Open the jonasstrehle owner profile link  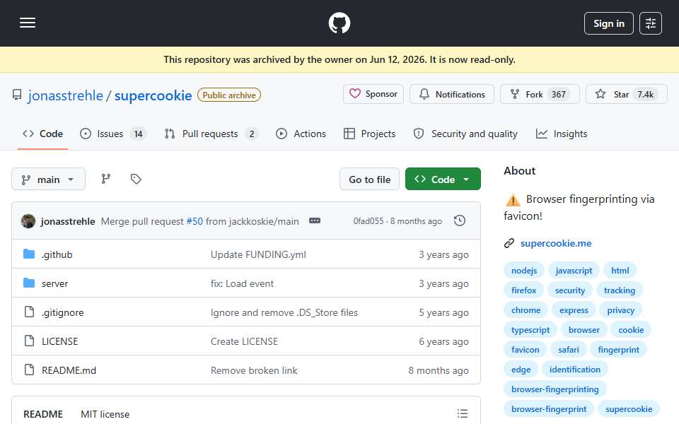tap(65, 95)
